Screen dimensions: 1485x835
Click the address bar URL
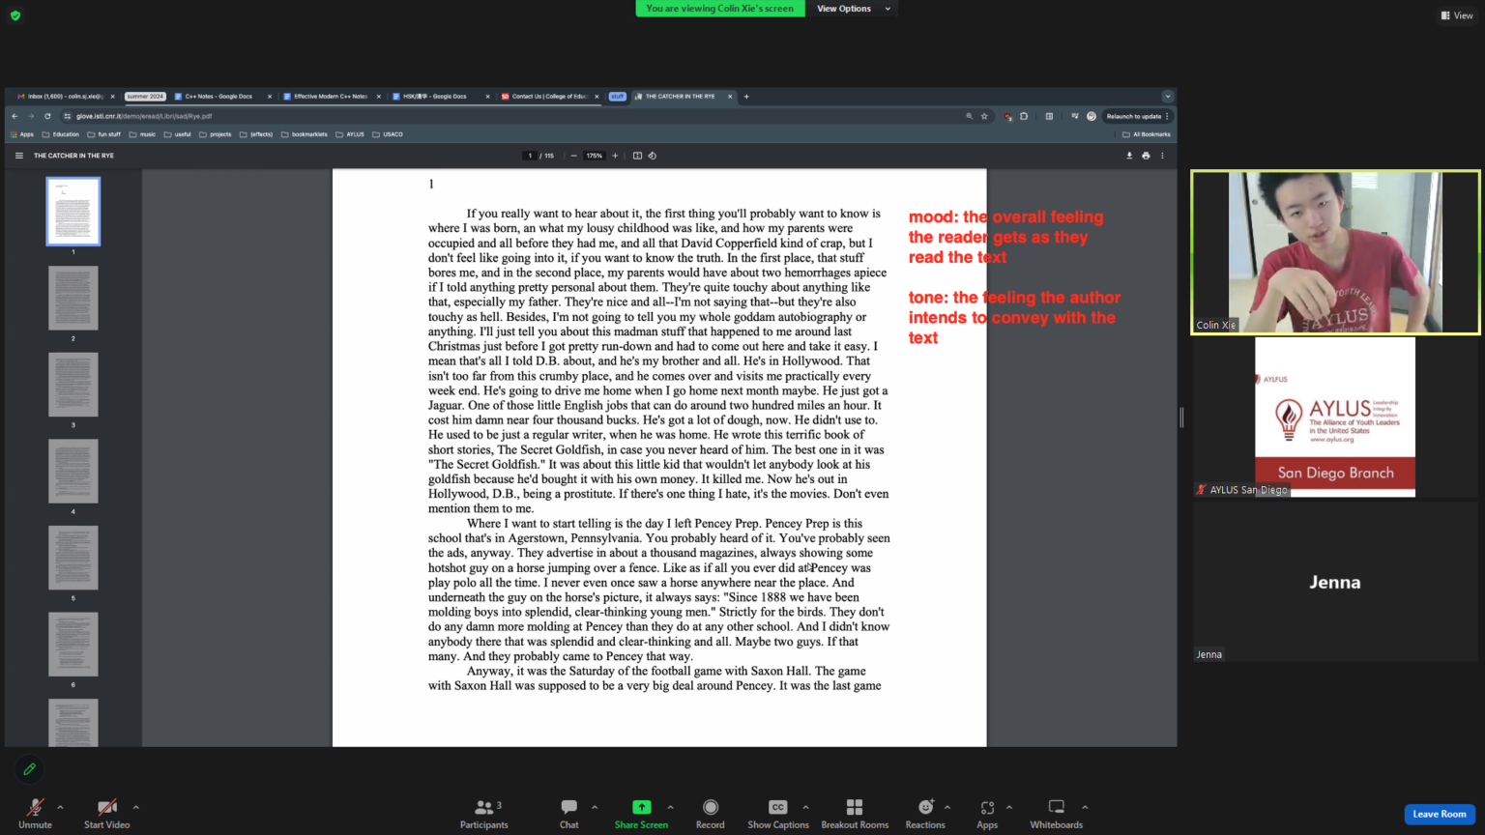pos(144,116)
